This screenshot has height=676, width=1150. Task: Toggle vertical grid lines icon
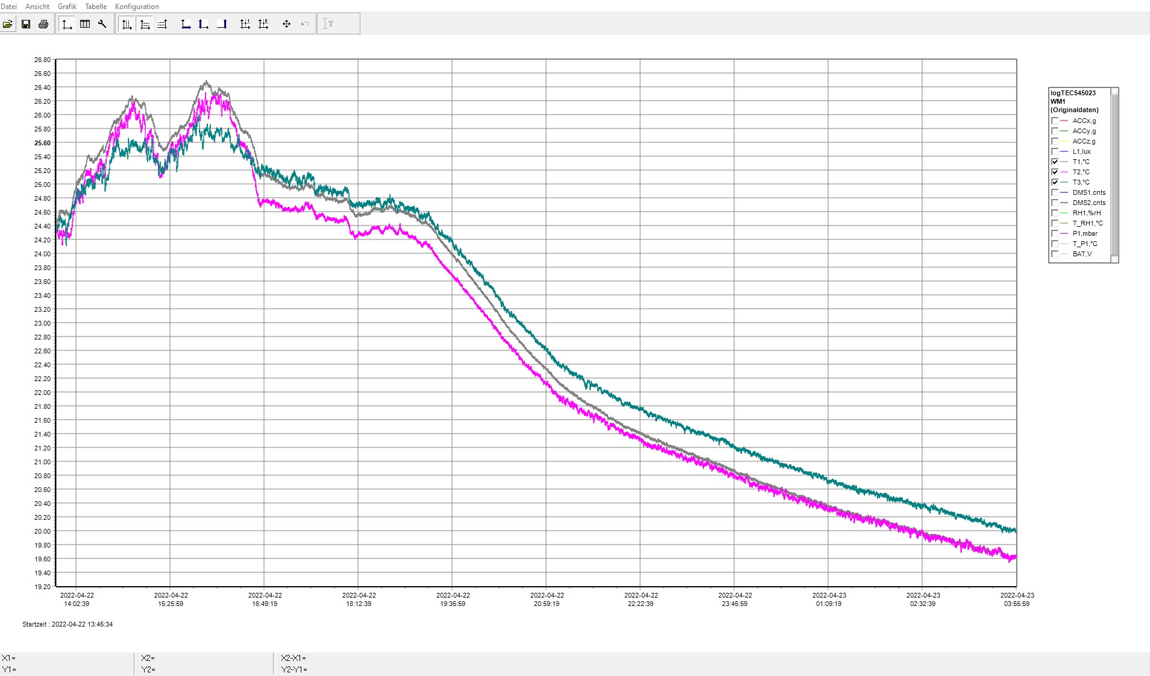(127, 24)
